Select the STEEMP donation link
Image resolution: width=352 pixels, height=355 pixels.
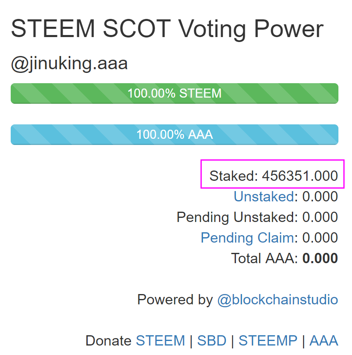click(x=268, y=341)
